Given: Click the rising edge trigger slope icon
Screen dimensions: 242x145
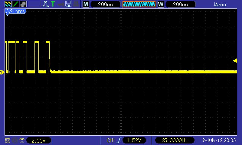Looking at the screenshot, I should [119, 140].
